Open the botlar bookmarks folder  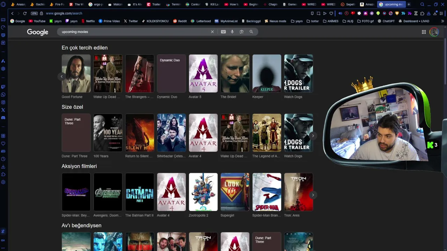coord(313,21)
